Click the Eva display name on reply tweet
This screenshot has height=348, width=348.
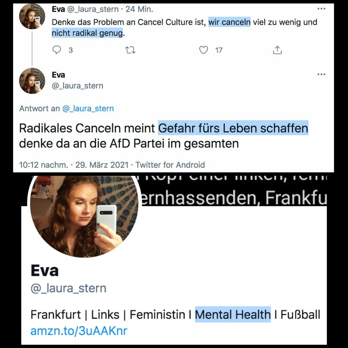click(x=58, y=75)
